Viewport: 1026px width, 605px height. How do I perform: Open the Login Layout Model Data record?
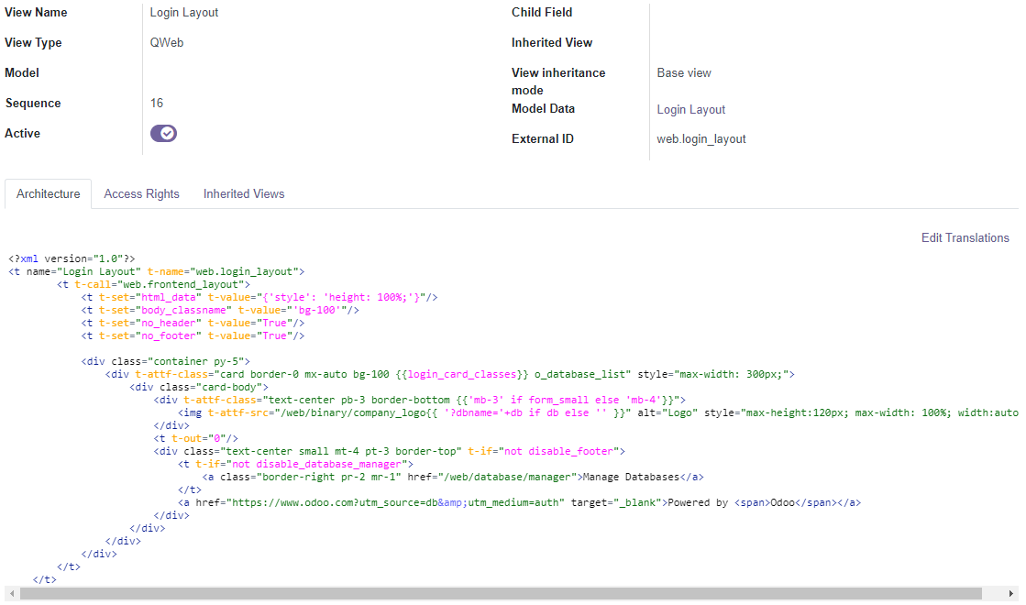pos(690,109)
